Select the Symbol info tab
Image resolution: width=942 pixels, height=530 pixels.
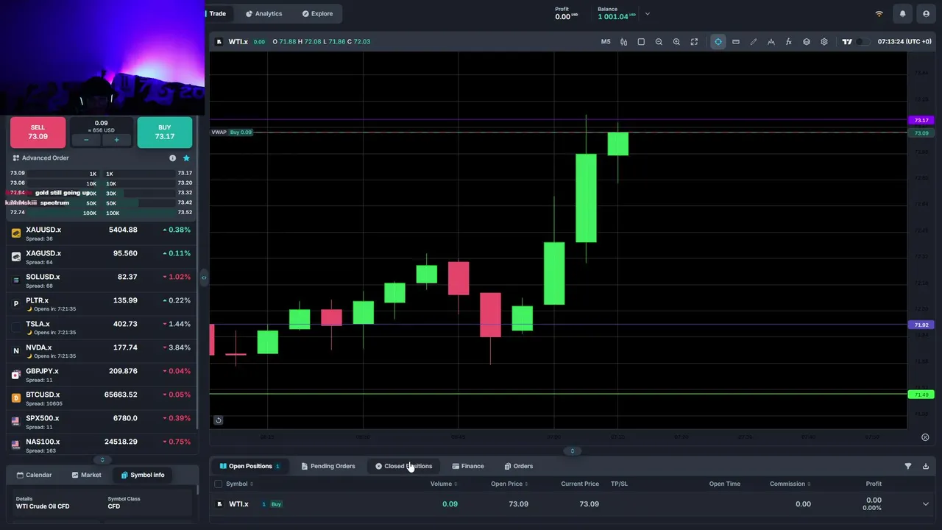tap(143, 475)
